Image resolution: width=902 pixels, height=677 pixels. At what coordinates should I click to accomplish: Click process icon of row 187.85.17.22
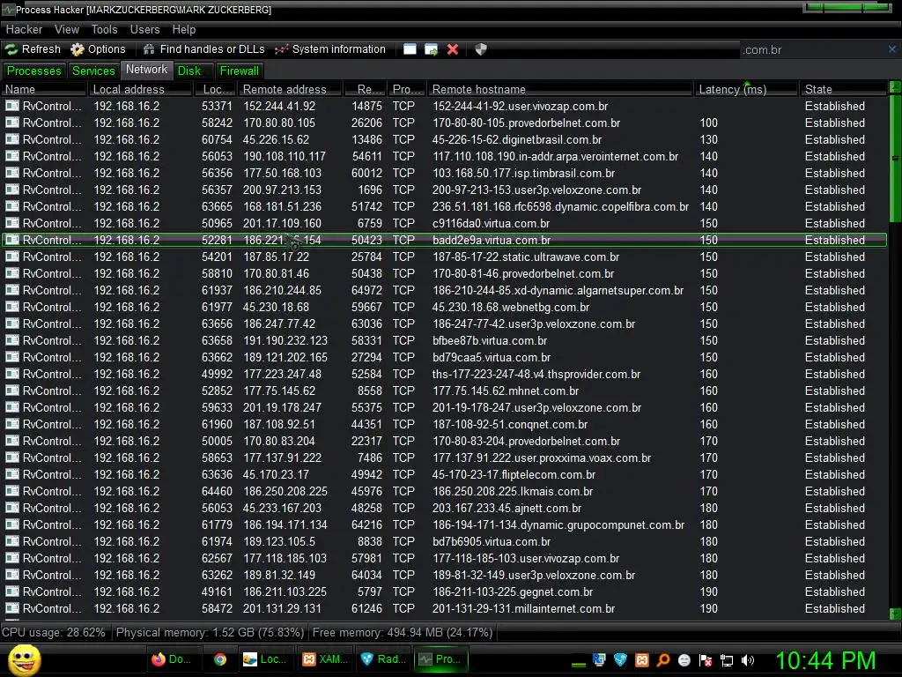(x=12, y=257)
